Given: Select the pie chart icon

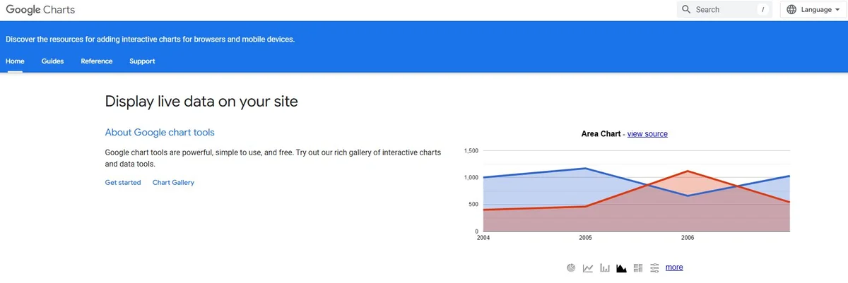Looking at the screenshot, I should click(x=571, y=268).
